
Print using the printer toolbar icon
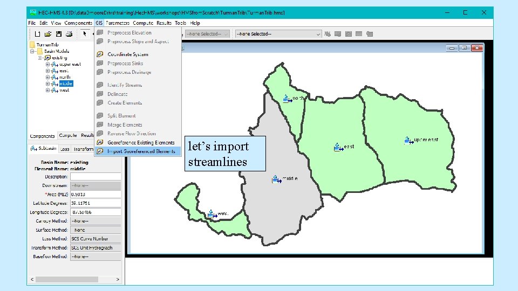coord(69,34)
